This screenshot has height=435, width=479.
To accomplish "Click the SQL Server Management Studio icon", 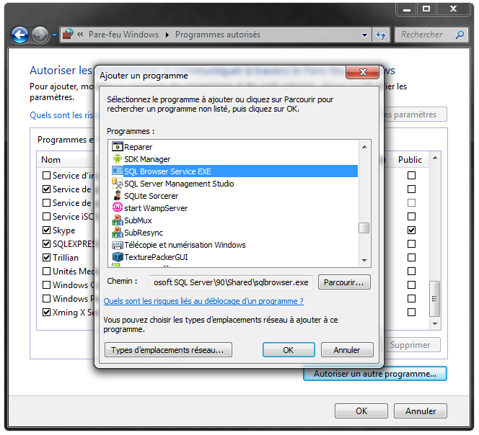I will coord(118,184).
